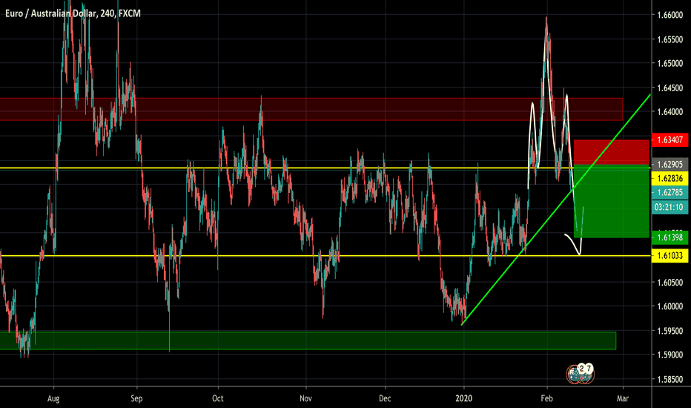Click the gray 1.62905 entry price label
Screen dimensions: 691x408
click(x=669, y=165)
